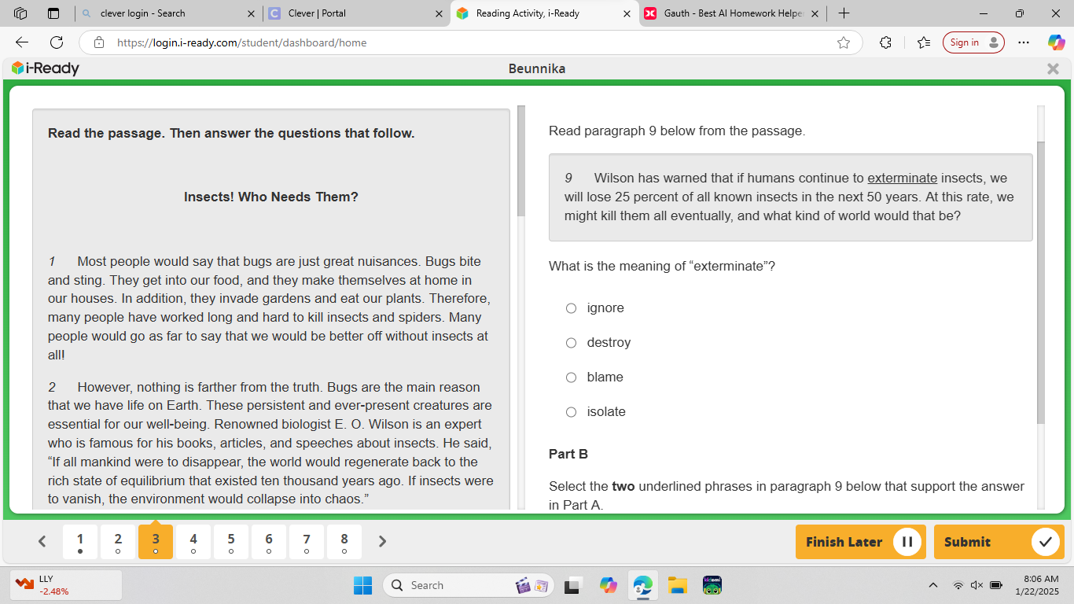Click question 5 in the question navigator
The width and height of the screenshot is (1074, 604).
coord(231,541)
